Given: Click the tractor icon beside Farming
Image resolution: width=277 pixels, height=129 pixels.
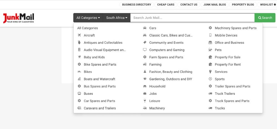Looking at the screenshot, I should coord(145,64).
